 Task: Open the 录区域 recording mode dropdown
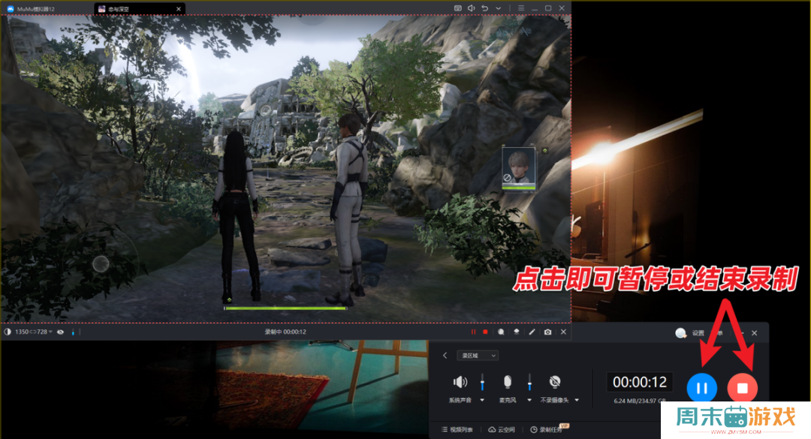pos(477,355)
